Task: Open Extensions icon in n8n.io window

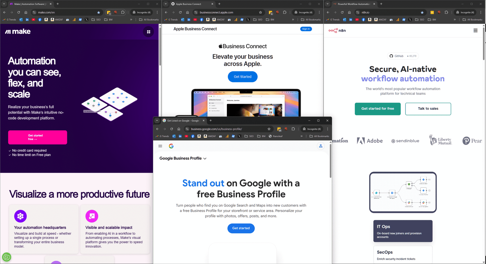Action: point(446,12)
